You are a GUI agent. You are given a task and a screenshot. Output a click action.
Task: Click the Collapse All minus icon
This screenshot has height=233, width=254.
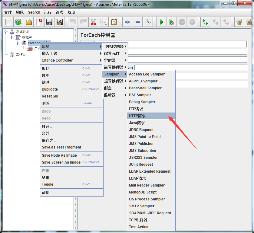coord(138,22)
